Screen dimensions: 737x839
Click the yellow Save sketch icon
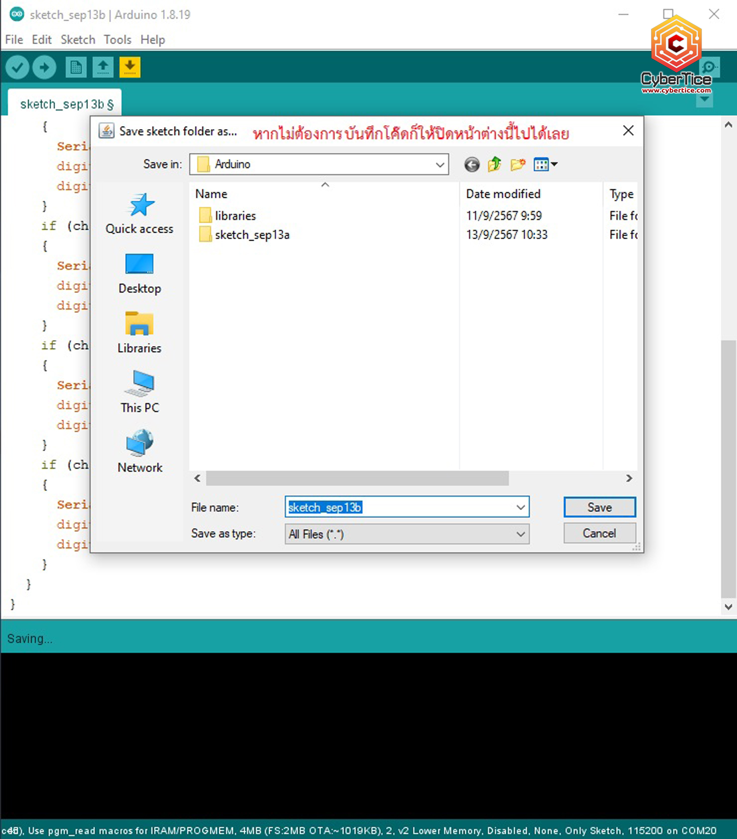click(130, 67)
